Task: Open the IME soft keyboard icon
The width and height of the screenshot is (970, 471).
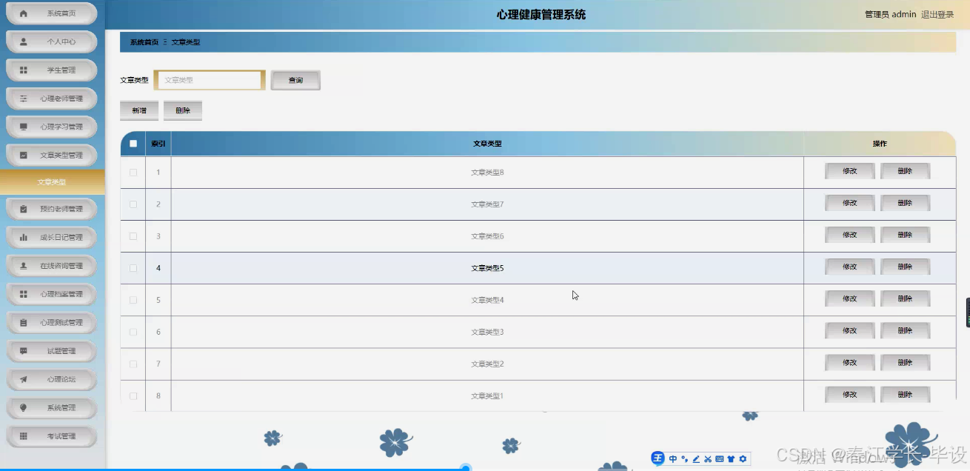Action: click(720, 459)
